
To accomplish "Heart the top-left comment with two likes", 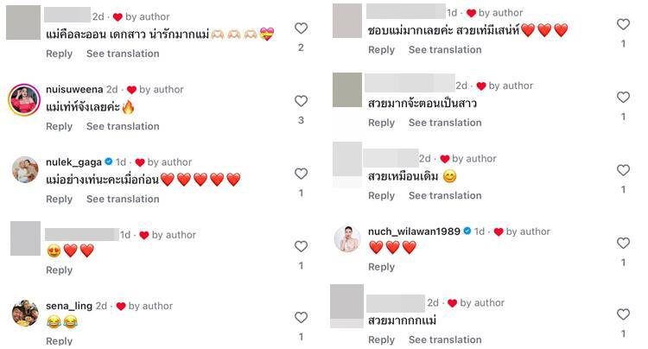I will 301,29.
